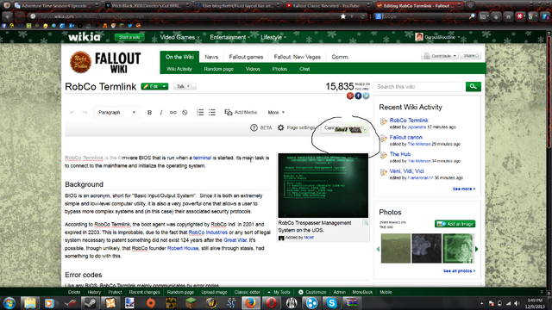Open Steam from the taskbar
Image resolution: width=552 pixels, height=310 pixels.
pyautogui.click(x=91, y=302)
